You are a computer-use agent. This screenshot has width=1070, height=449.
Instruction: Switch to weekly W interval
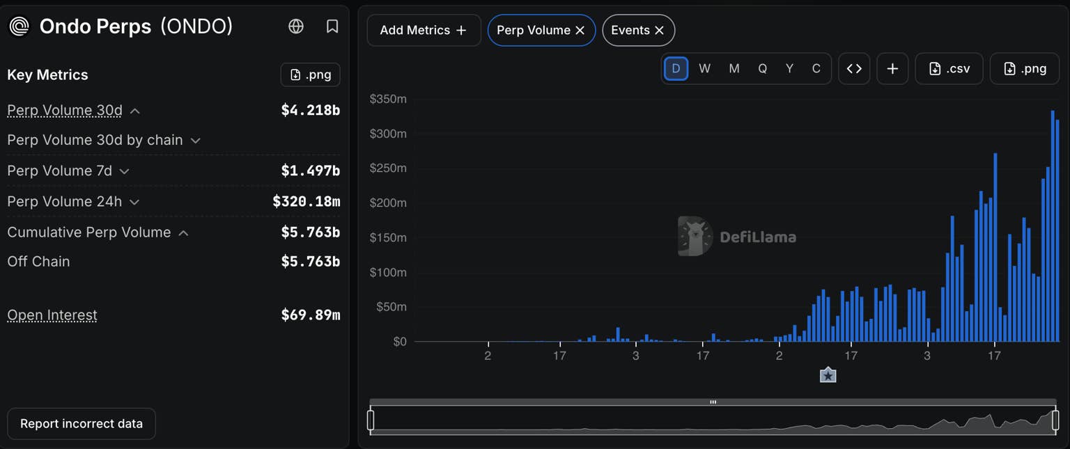[x=704, y=68]
